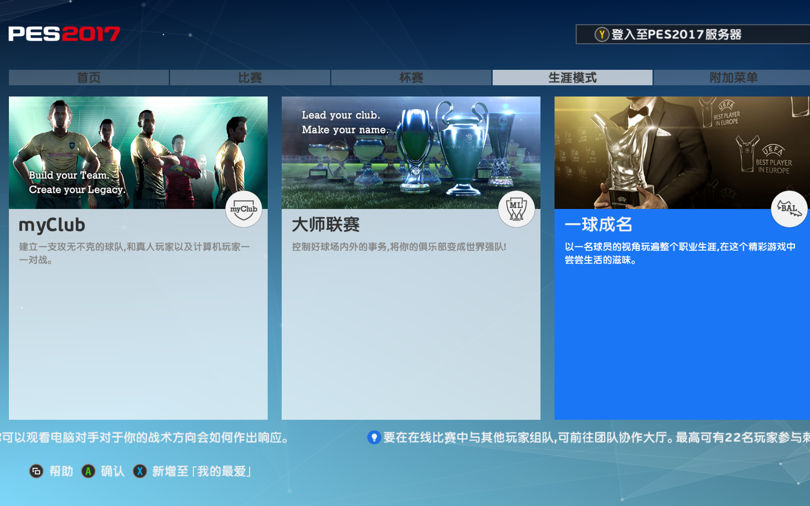
Task: Click the blue lightbulb tip icon
Action: click(374, 438)
